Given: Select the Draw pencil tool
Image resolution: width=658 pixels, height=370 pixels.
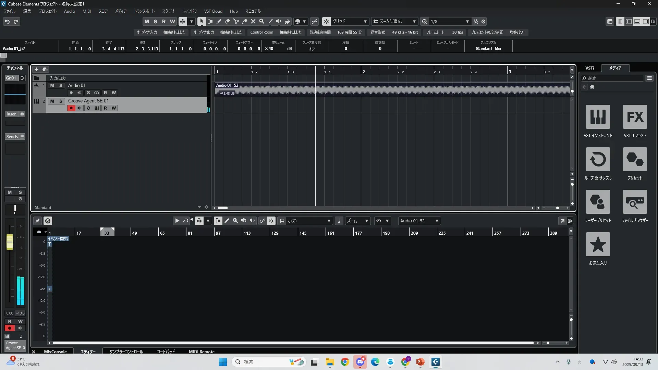Looking at the screenshot, I should click(x=219, y=21).
